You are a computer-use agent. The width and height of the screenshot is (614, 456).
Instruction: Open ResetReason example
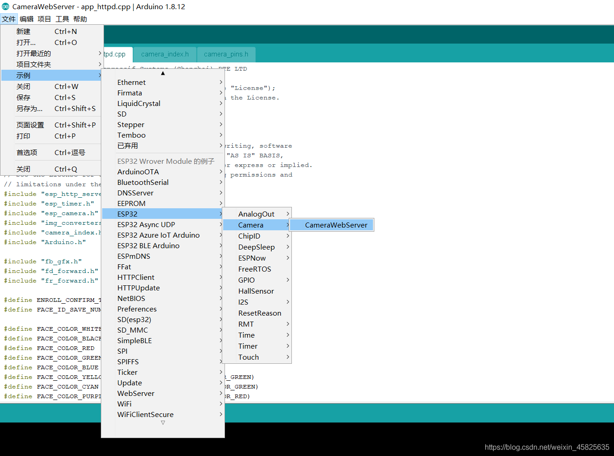[x=257, y=313]
